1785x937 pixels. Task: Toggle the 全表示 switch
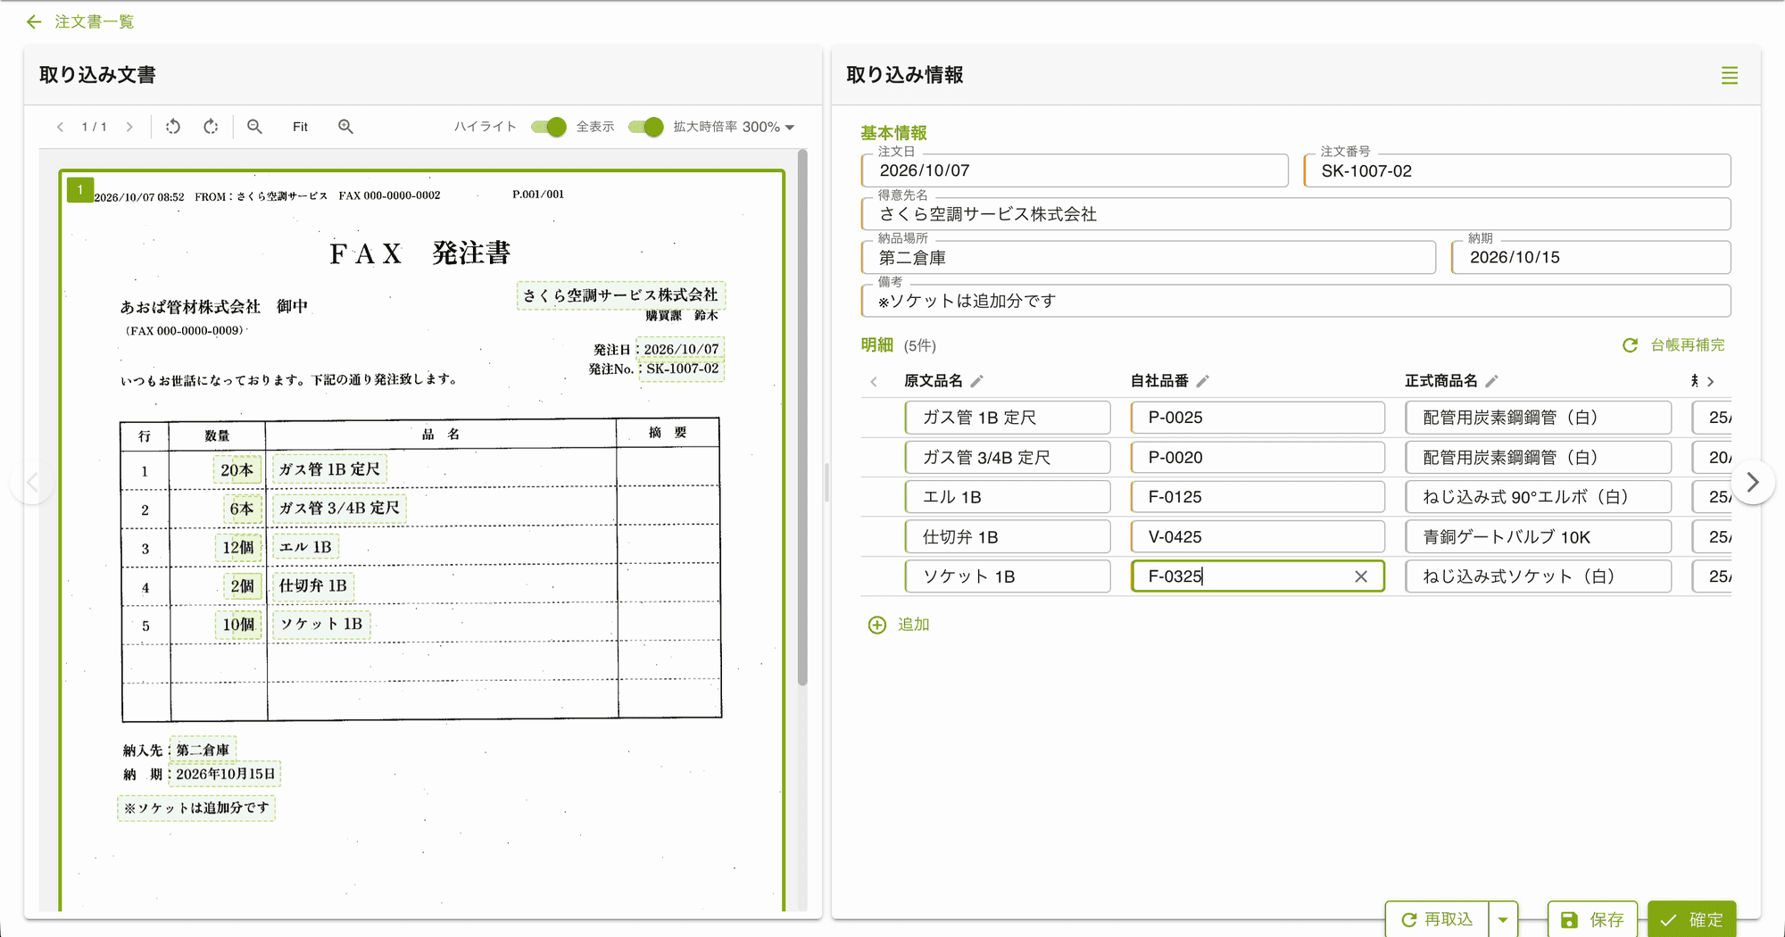(x=646, y=127)
